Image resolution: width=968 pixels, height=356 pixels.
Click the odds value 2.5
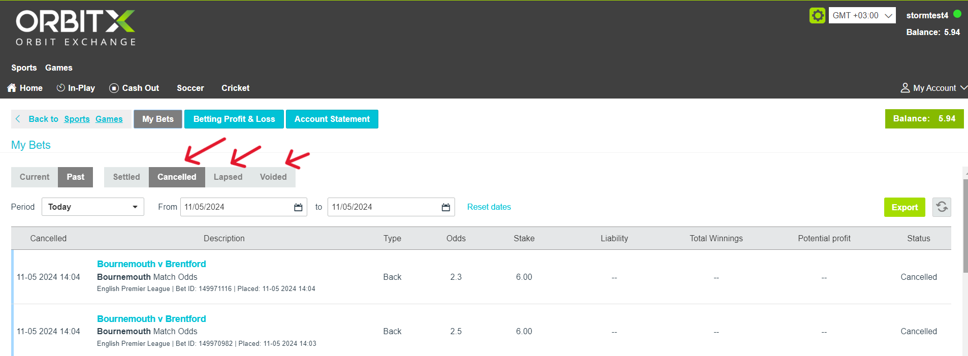click(456, 331)
